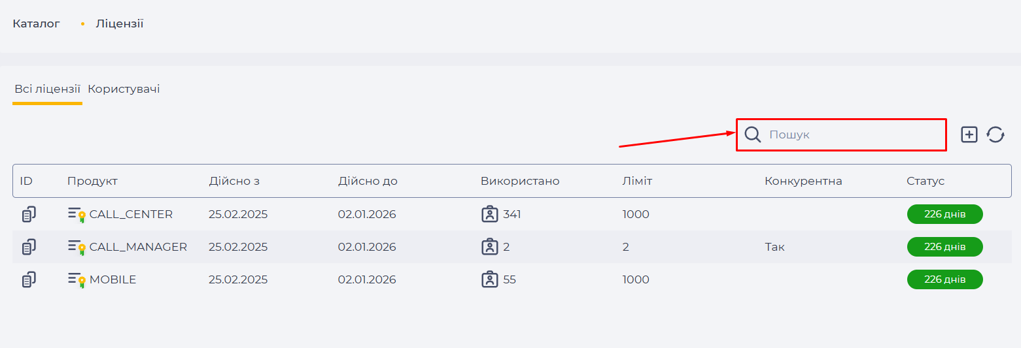Click users badge icon in CALL_MANAGER row

pos(490,247)
